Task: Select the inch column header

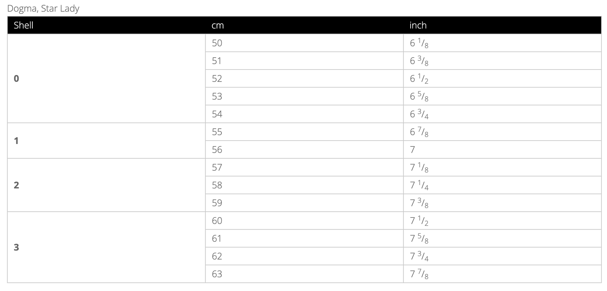Action: click(x=418, y=25)
